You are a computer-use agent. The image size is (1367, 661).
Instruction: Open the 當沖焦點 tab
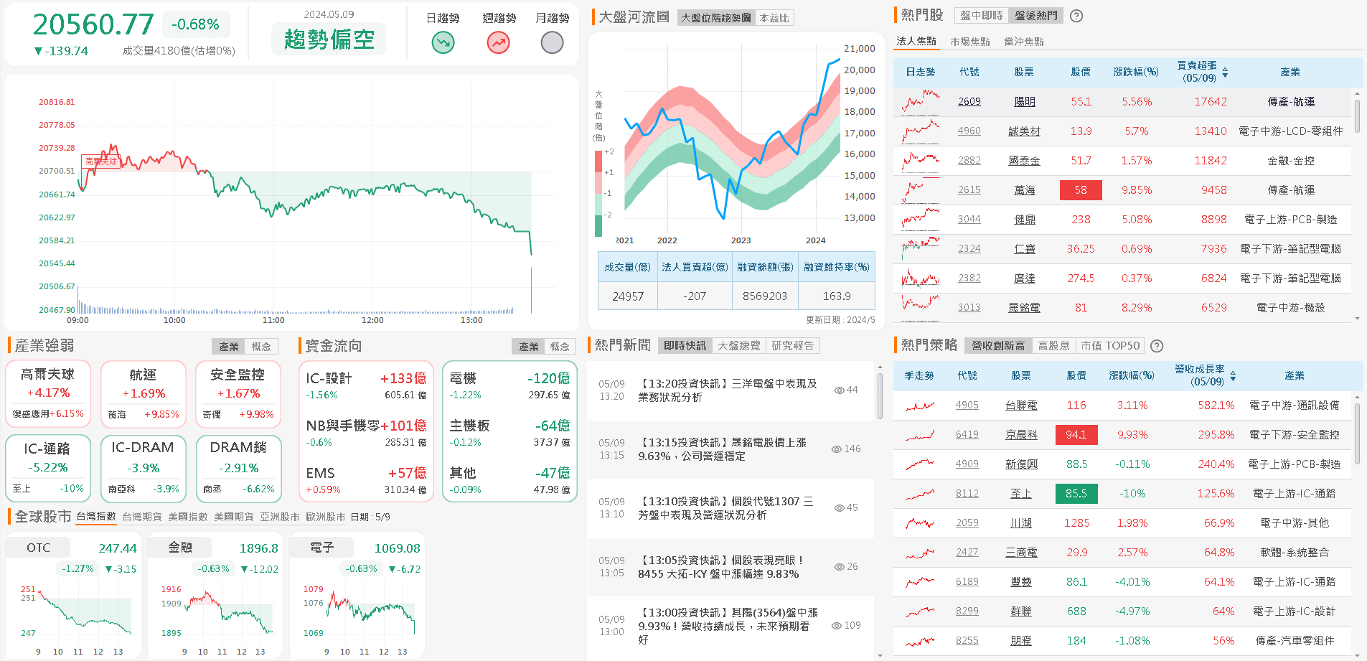pyautogui.click(x=1024, y=42)
